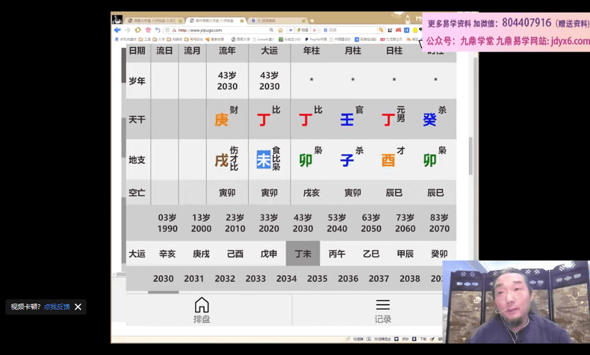Viewport: 590px width, 355px height.
Task: Select the year 2034 in the year row
Action: [286, 279]
